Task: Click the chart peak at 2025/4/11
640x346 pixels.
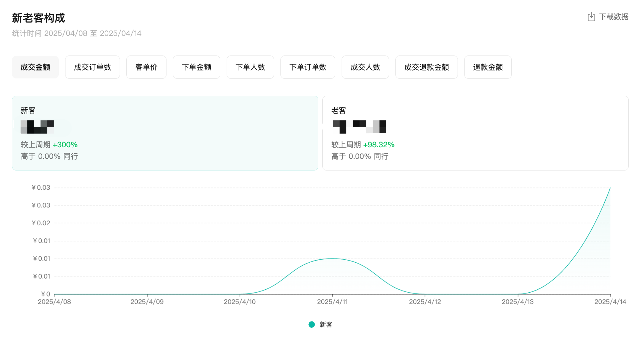Action: tap(332, 259)
